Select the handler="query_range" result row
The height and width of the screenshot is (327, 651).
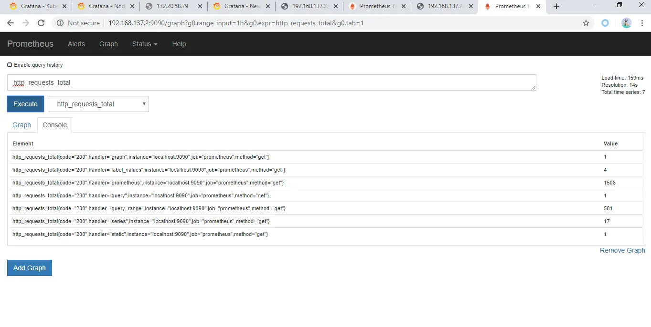point(326,208)
